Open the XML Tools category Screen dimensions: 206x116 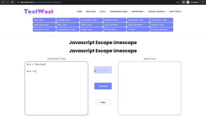[x=68, y=25]
